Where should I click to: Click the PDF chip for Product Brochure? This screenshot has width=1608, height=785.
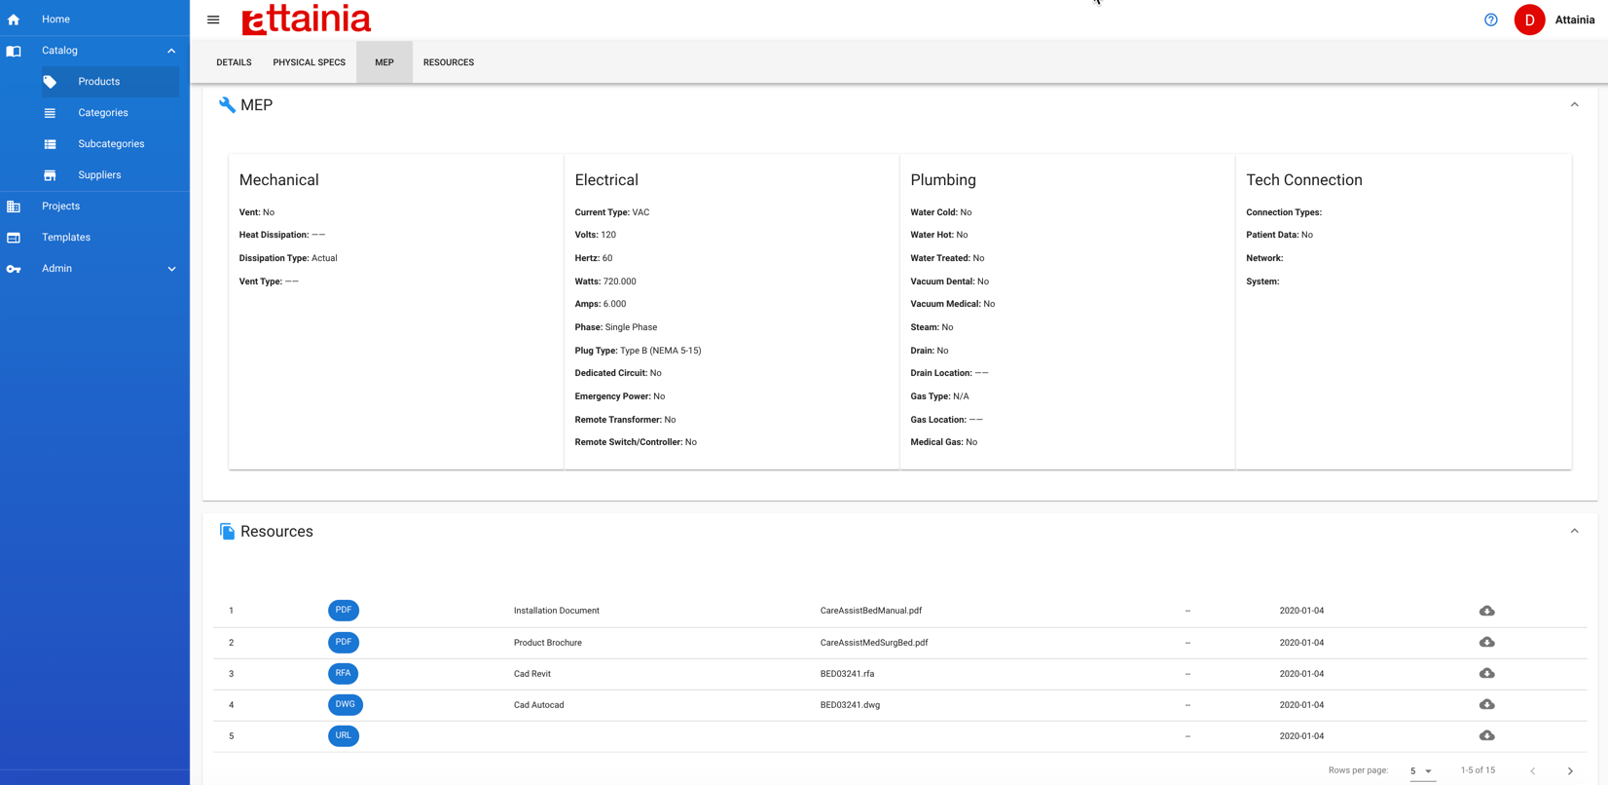tap(344, 642)
